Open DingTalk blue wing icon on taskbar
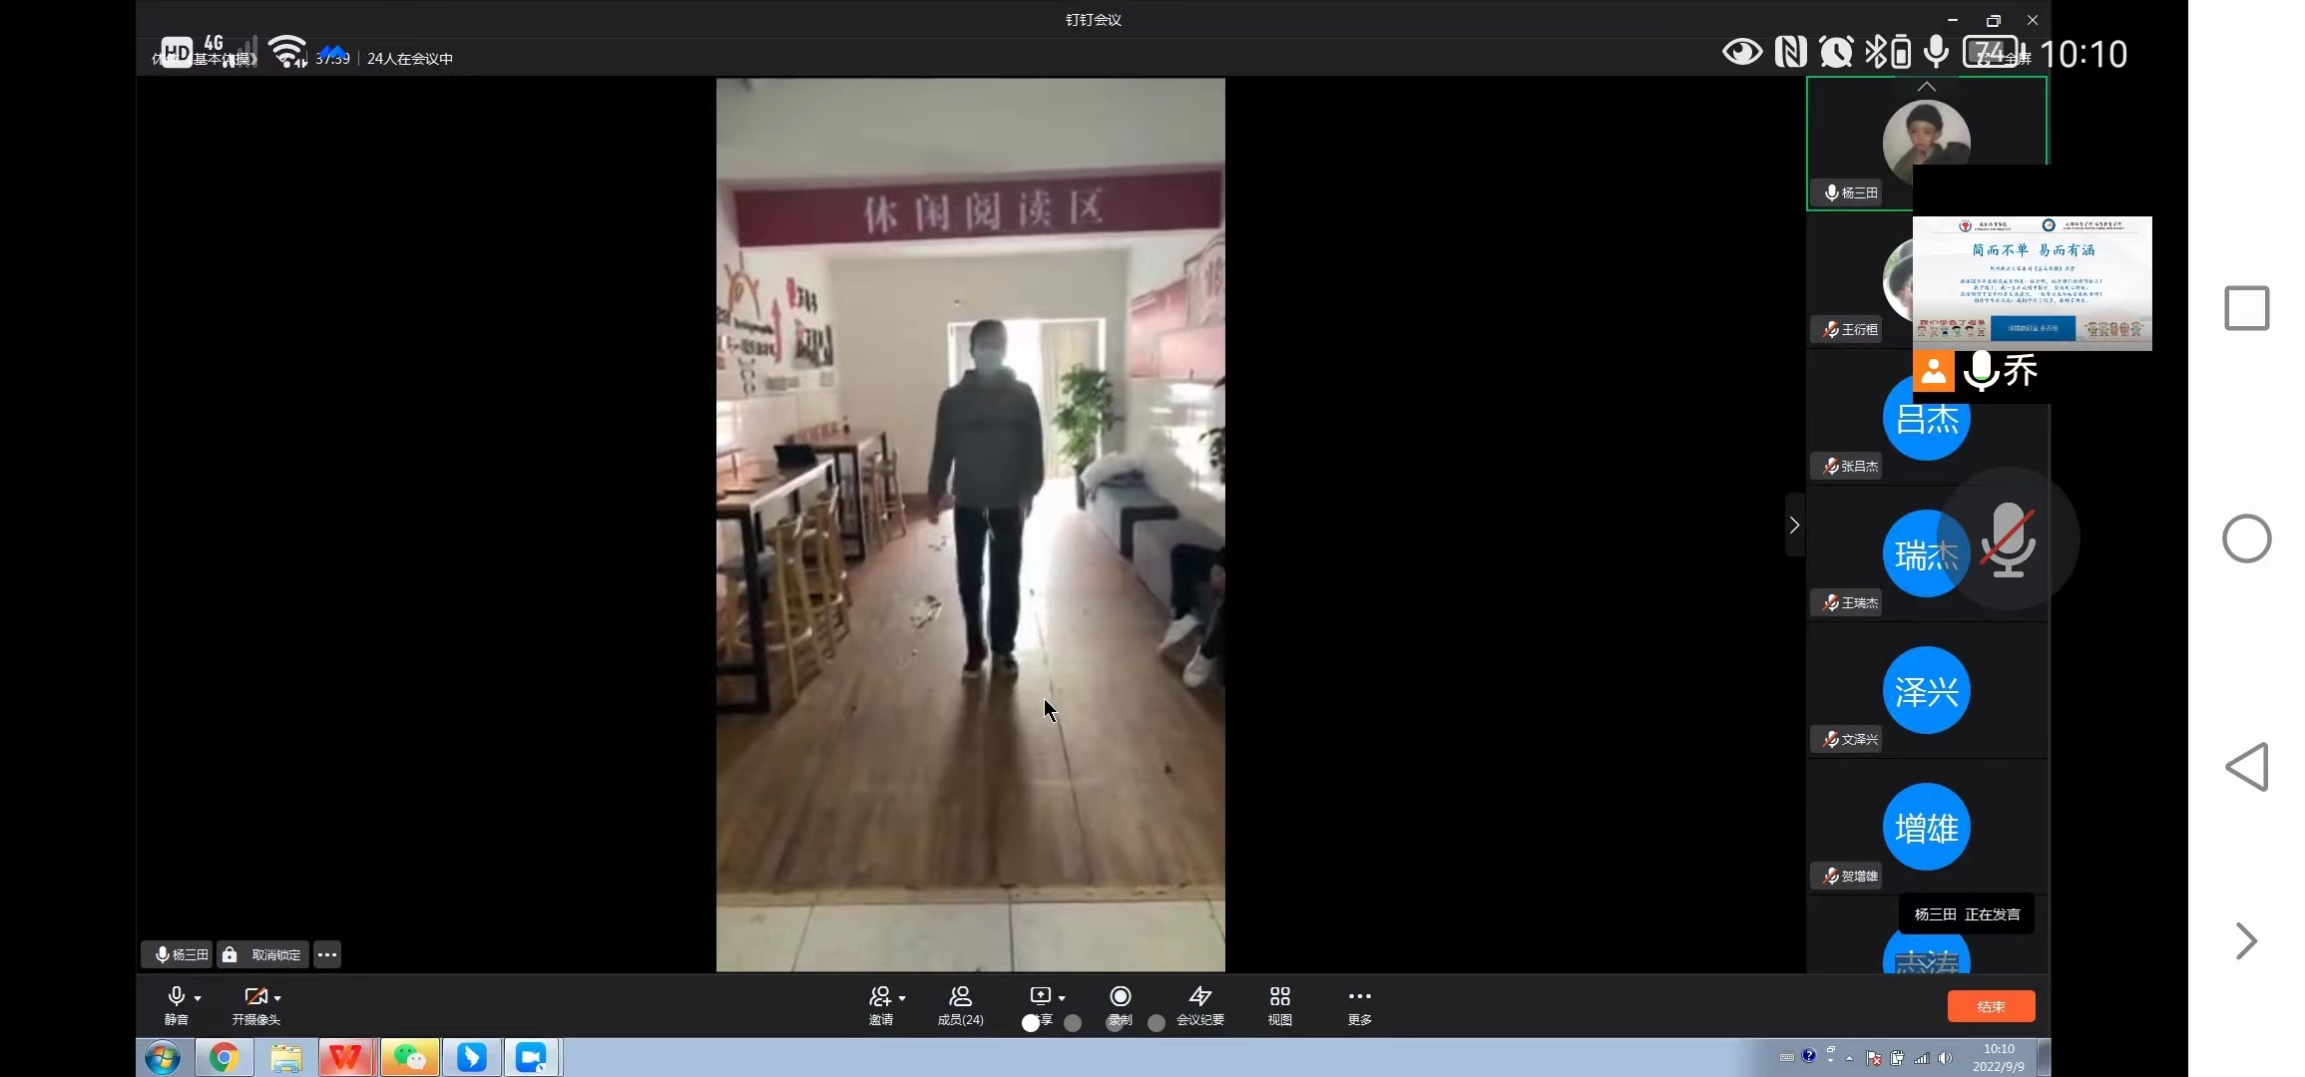This screenshot has width=2305, height=1077. [x=471, y=1057]
